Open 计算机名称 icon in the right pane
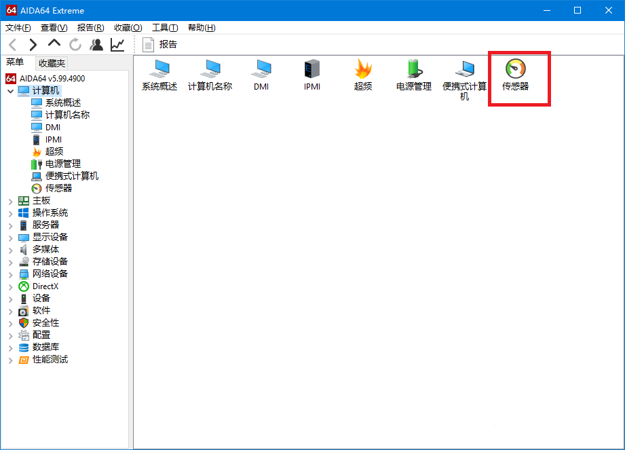 pyautogui.click(x=210, y=75)
